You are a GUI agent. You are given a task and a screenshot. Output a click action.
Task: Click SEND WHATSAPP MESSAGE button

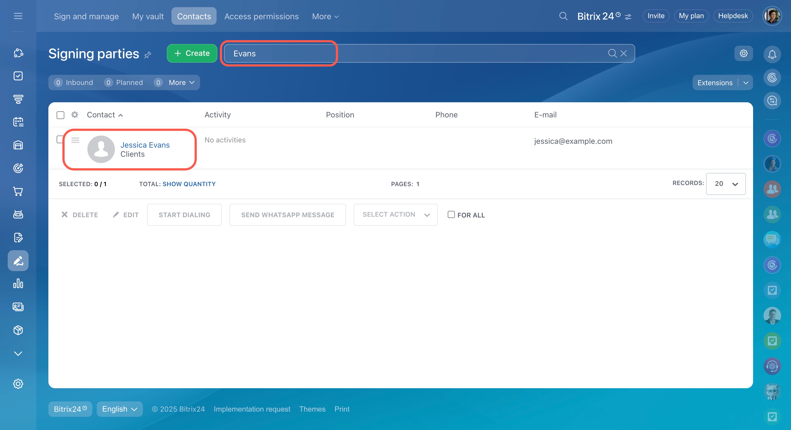pyautogui.click(x=287, y=215)
